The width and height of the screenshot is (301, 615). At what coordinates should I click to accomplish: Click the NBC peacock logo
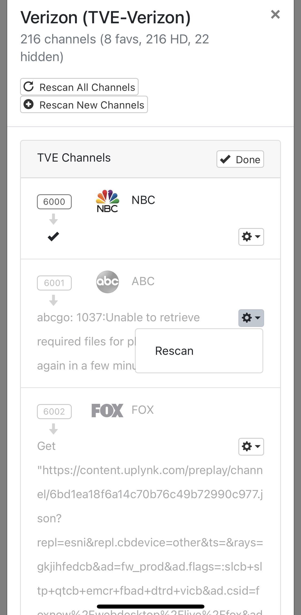point(107,201)
